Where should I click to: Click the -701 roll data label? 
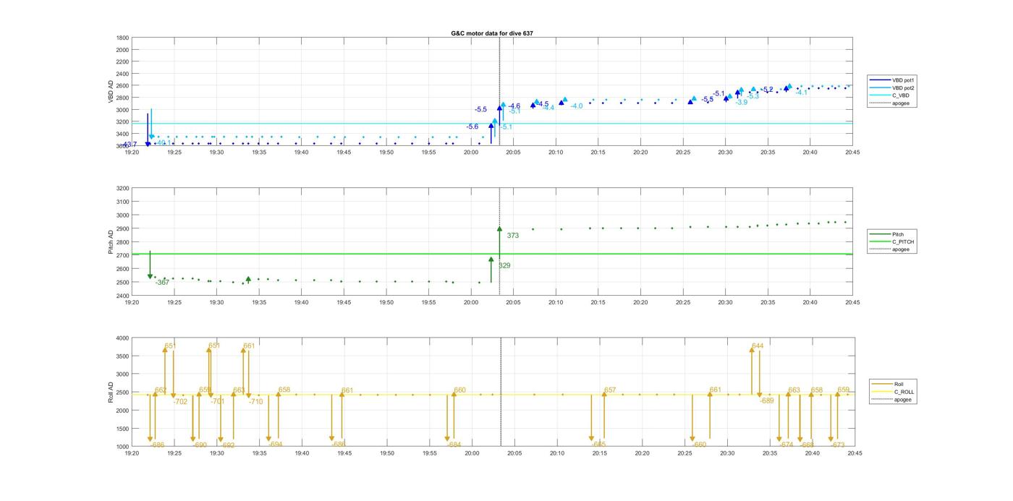(218, 401)
